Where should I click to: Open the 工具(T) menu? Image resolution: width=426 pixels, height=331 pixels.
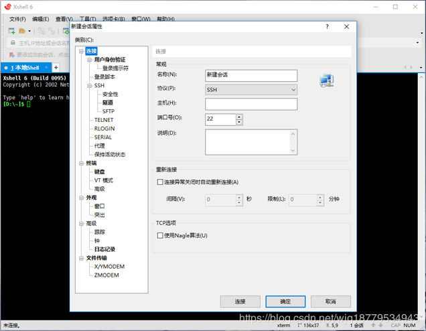88,19
